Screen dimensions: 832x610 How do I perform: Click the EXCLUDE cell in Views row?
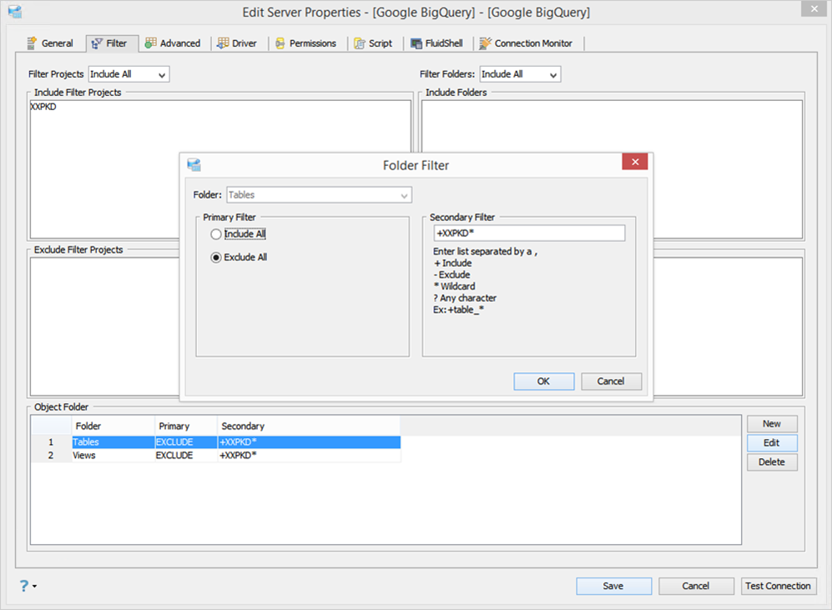point(186,456)
